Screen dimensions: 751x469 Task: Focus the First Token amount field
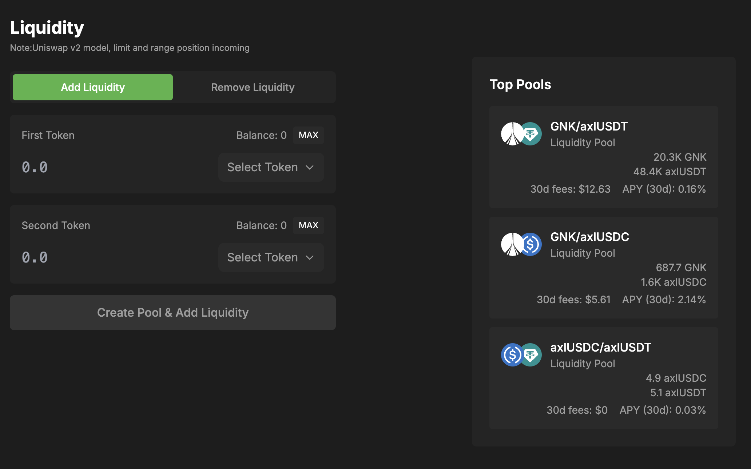click(x=109, y=167)
